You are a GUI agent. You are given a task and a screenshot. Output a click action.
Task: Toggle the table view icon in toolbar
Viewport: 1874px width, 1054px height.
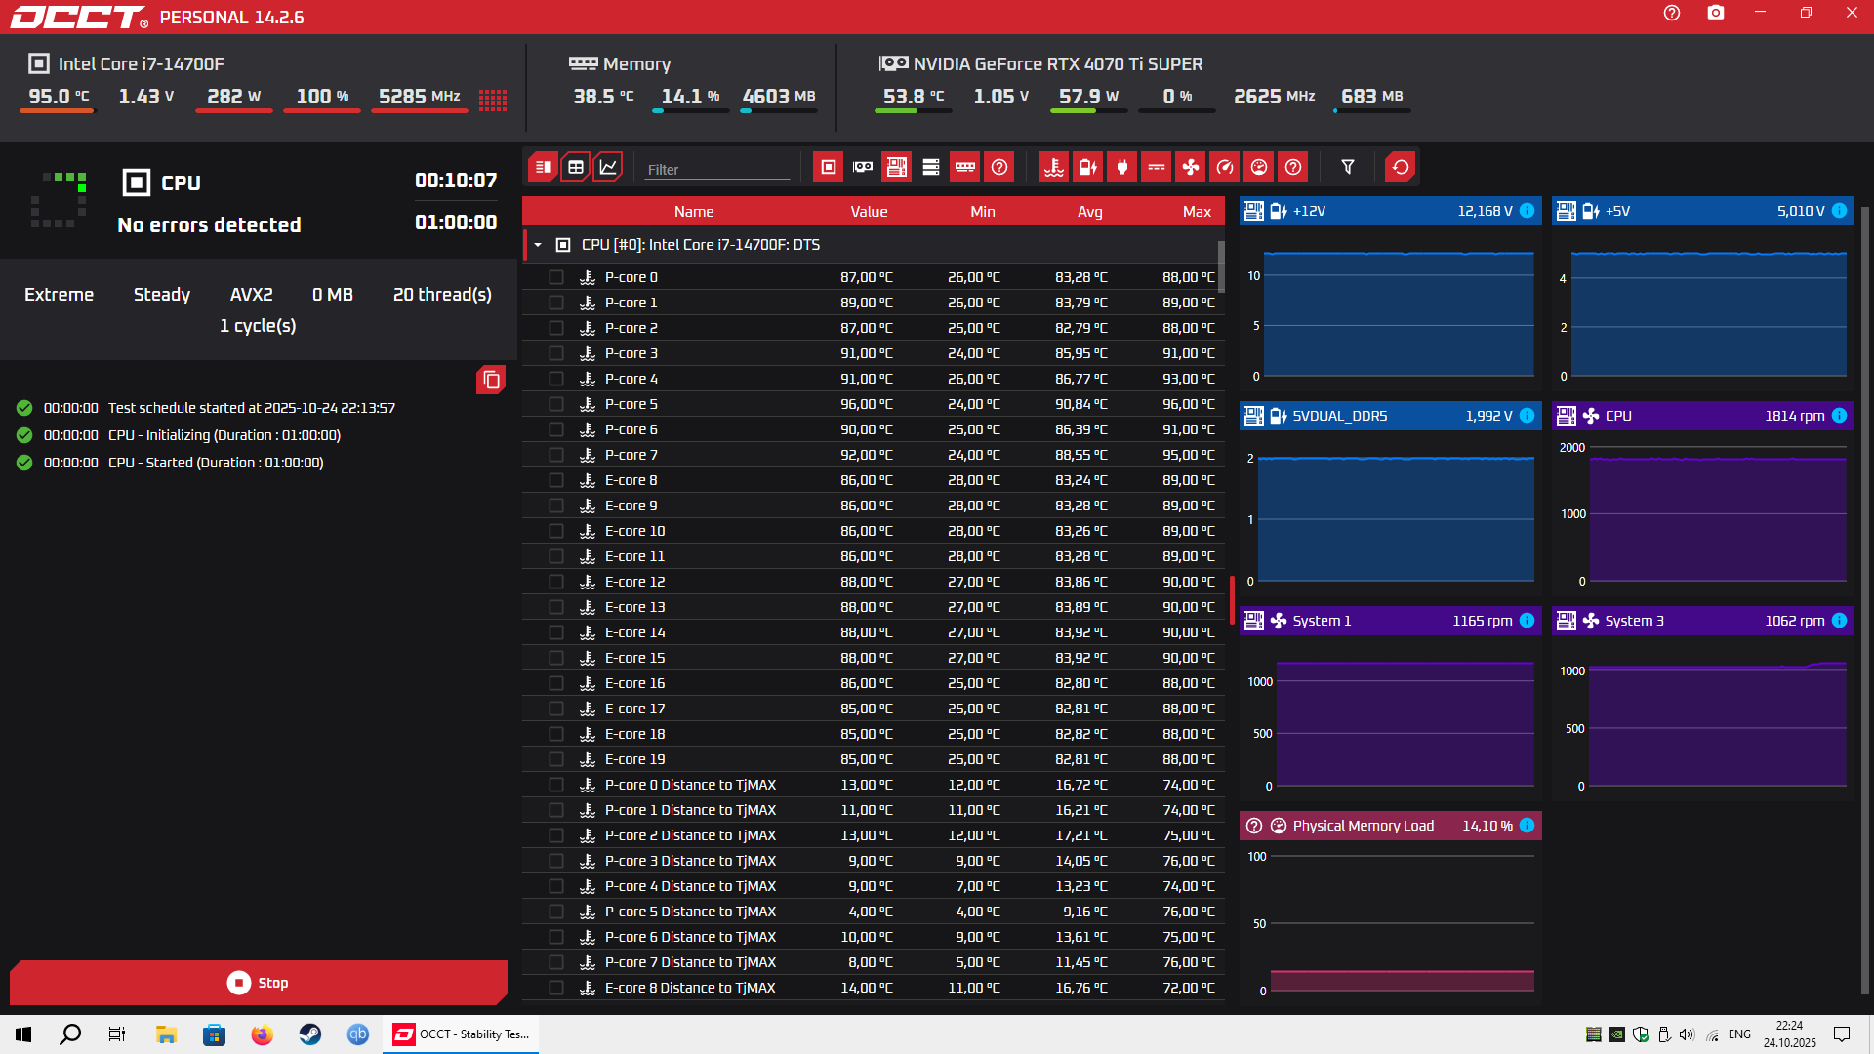click(x=576, y=167)
